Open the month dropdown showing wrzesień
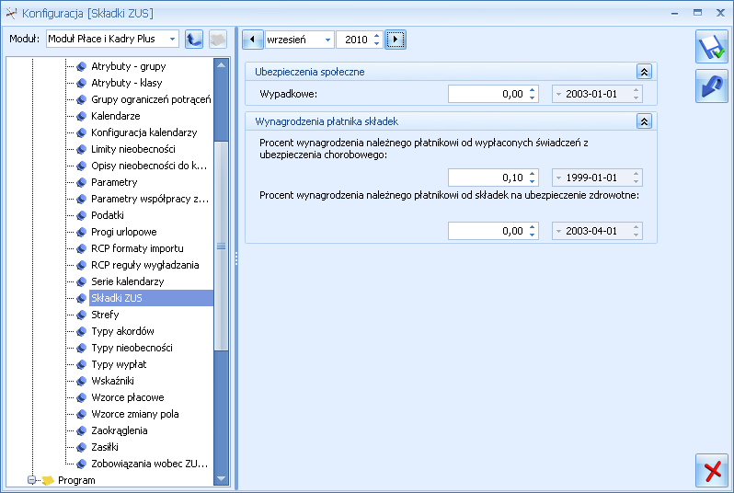This screenshot has width=734, height=493. (x=327, y=40)
